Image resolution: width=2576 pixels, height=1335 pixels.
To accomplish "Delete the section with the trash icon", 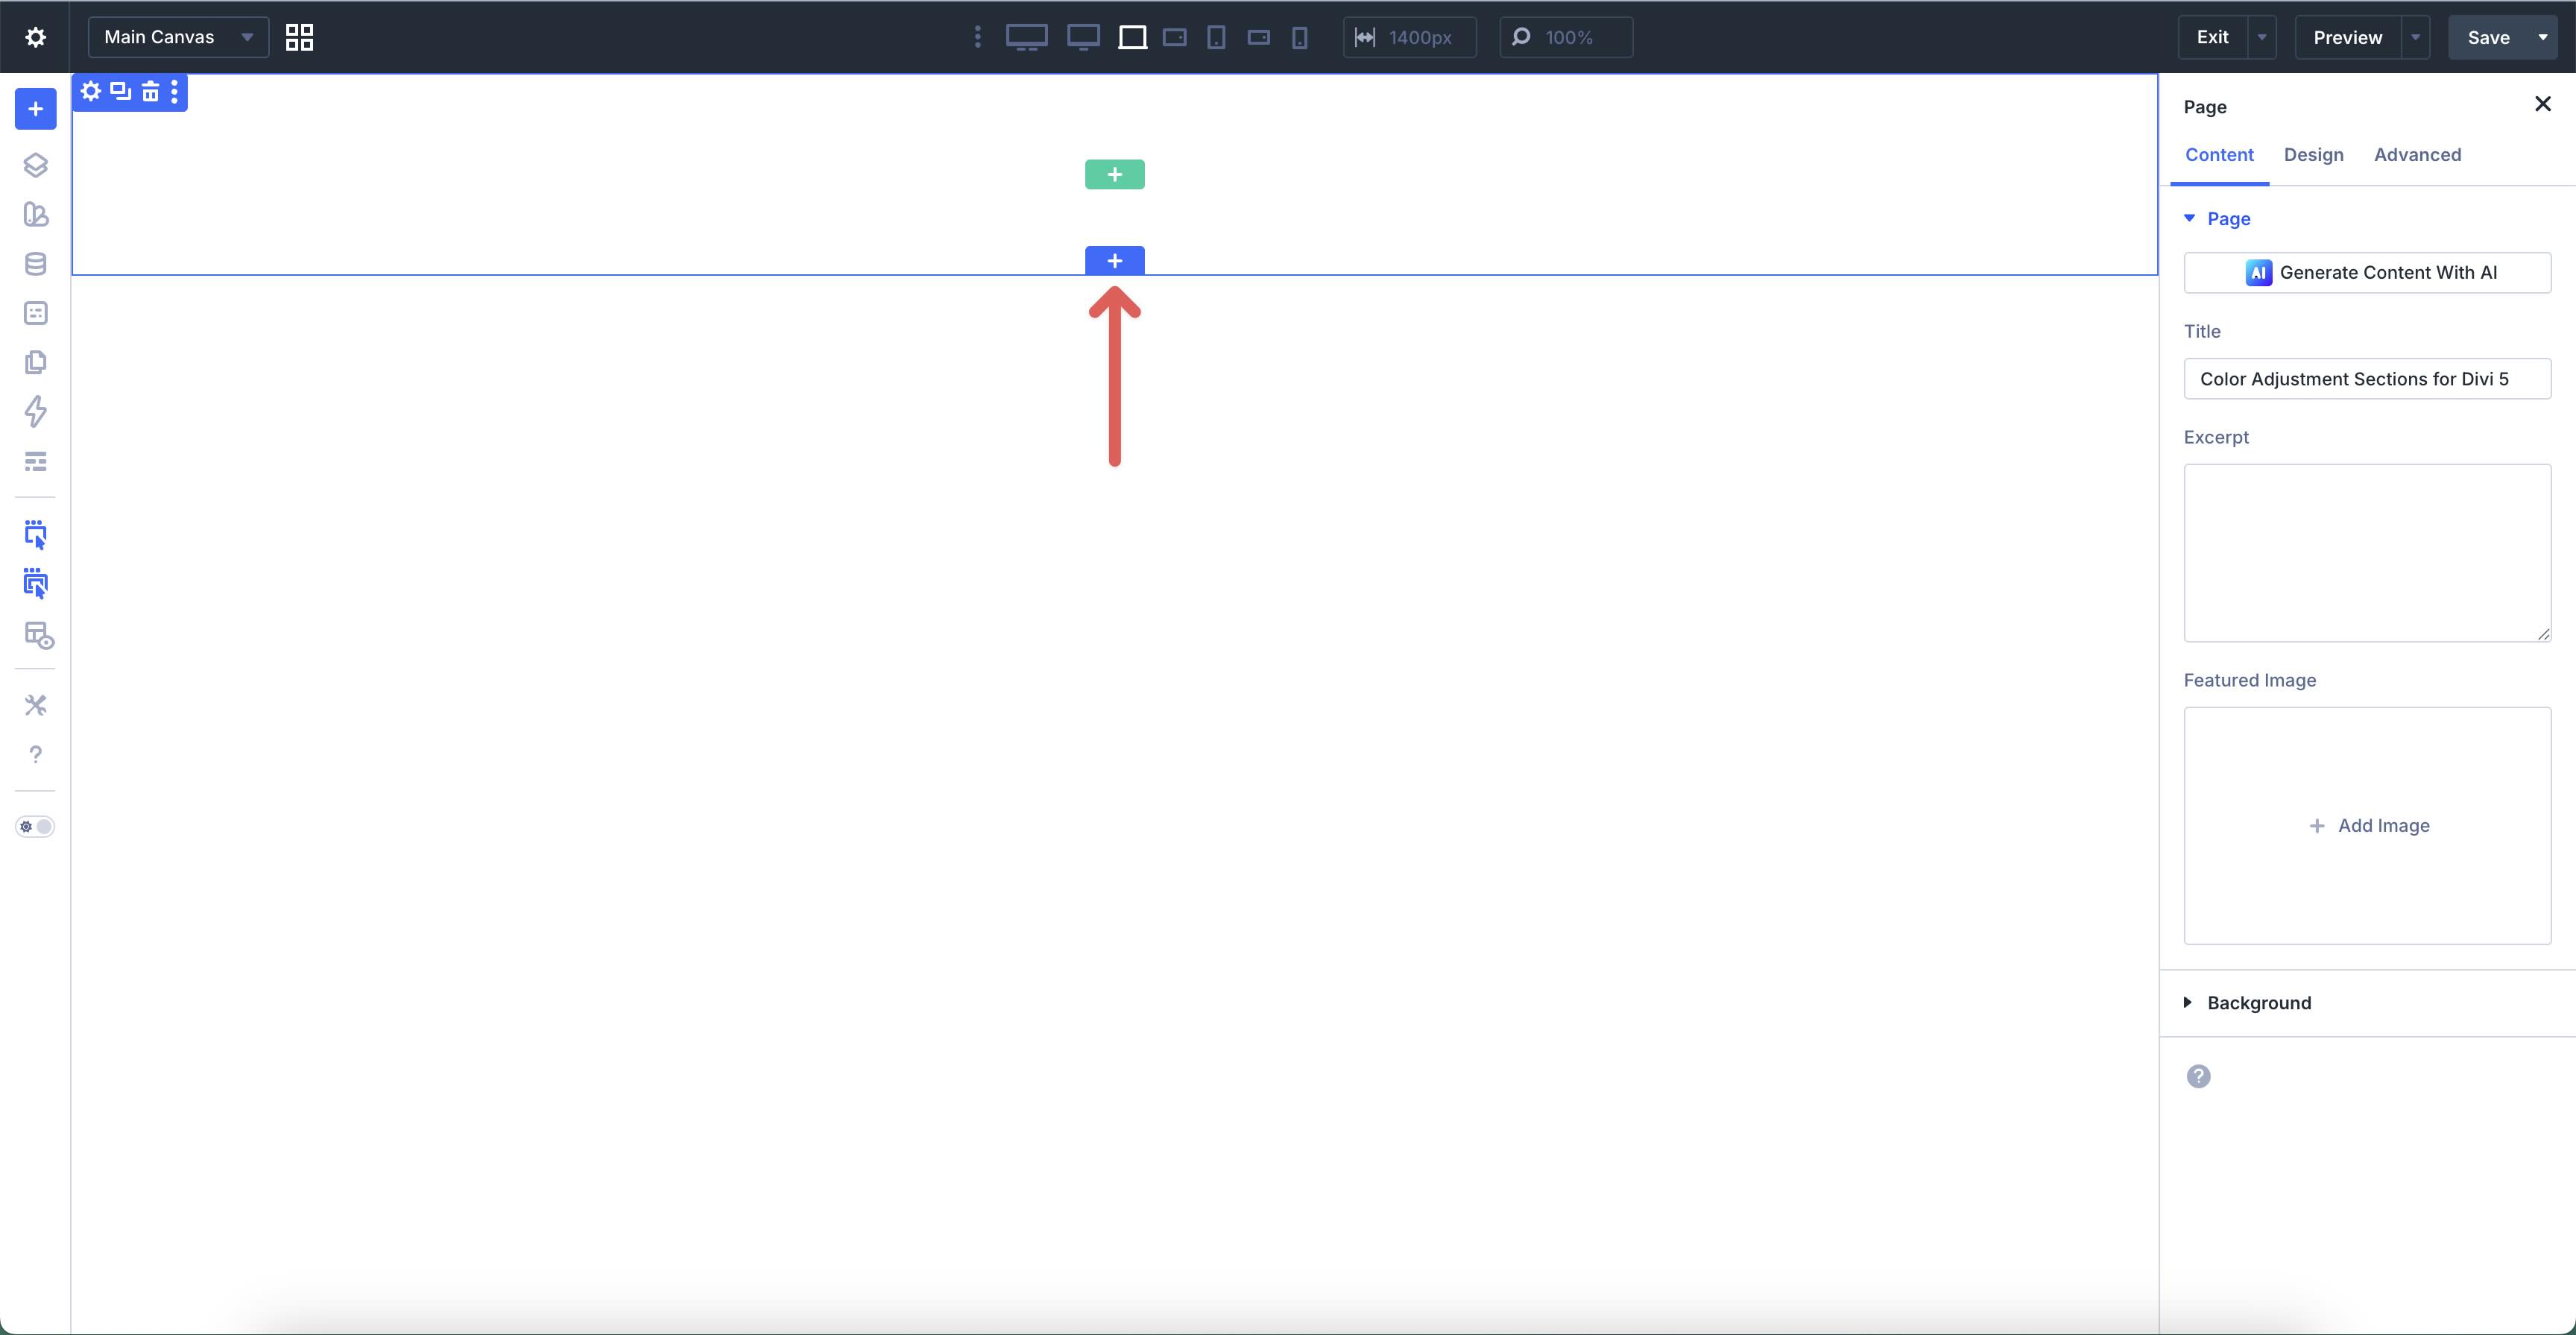I will click(150, 91).
